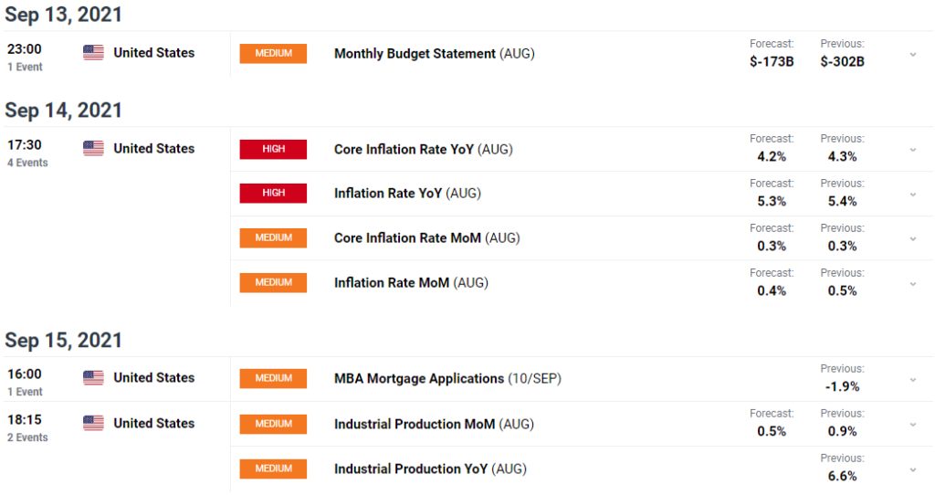Expand Inflation Rate MoM chevron
935x495 pixels.
point(912,284)
